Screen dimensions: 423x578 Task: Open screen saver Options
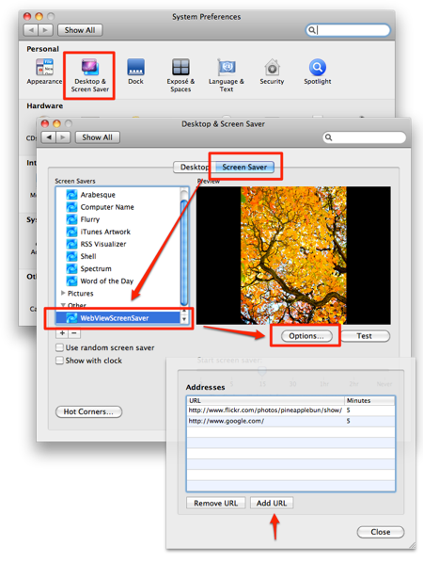click(x=306, y=336)
